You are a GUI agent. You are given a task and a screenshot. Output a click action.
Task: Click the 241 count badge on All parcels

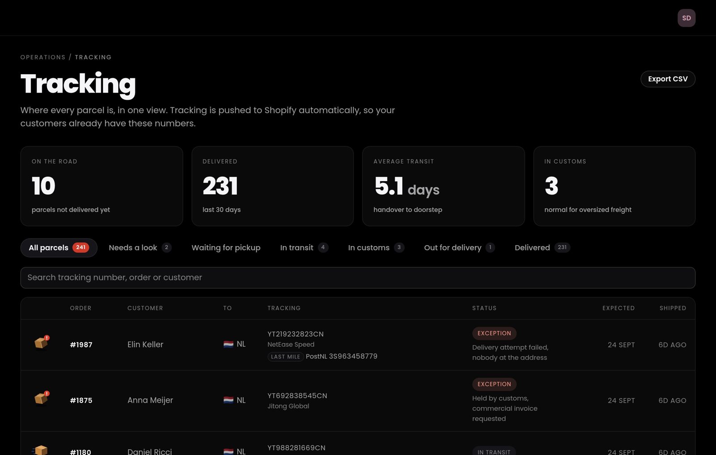pos(81,247)
